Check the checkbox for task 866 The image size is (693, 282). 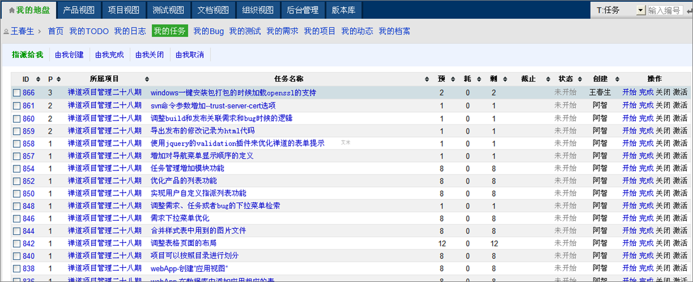tap(17, 93)
